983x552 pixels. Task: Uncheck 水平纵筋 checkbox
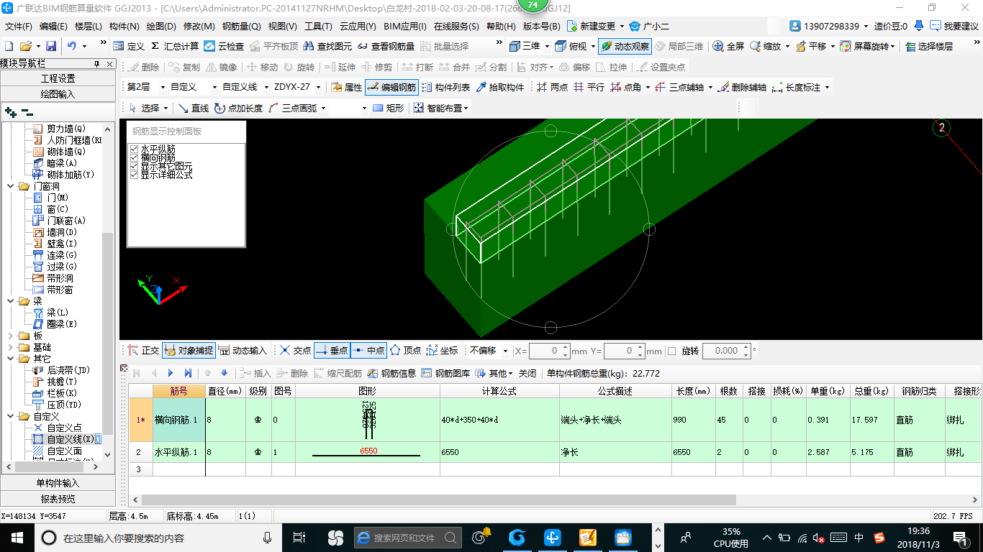click(134, 149)
